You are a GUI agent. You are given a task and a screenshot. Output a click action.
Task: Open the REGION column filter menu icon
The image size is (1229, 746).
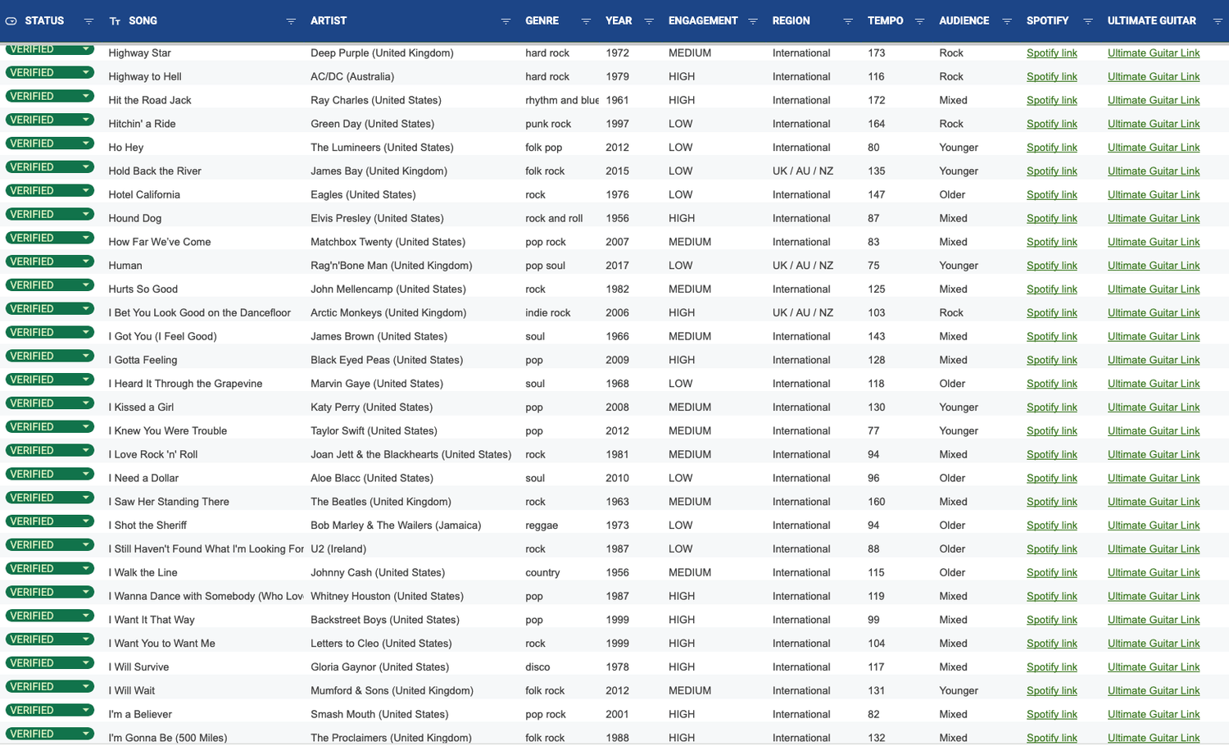(x=848, y=21)
